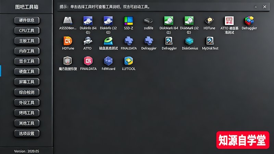Click the 图吧工具箱 title text
The height and width of the screenshot is (154, 274).
click(x=27, y=7)
